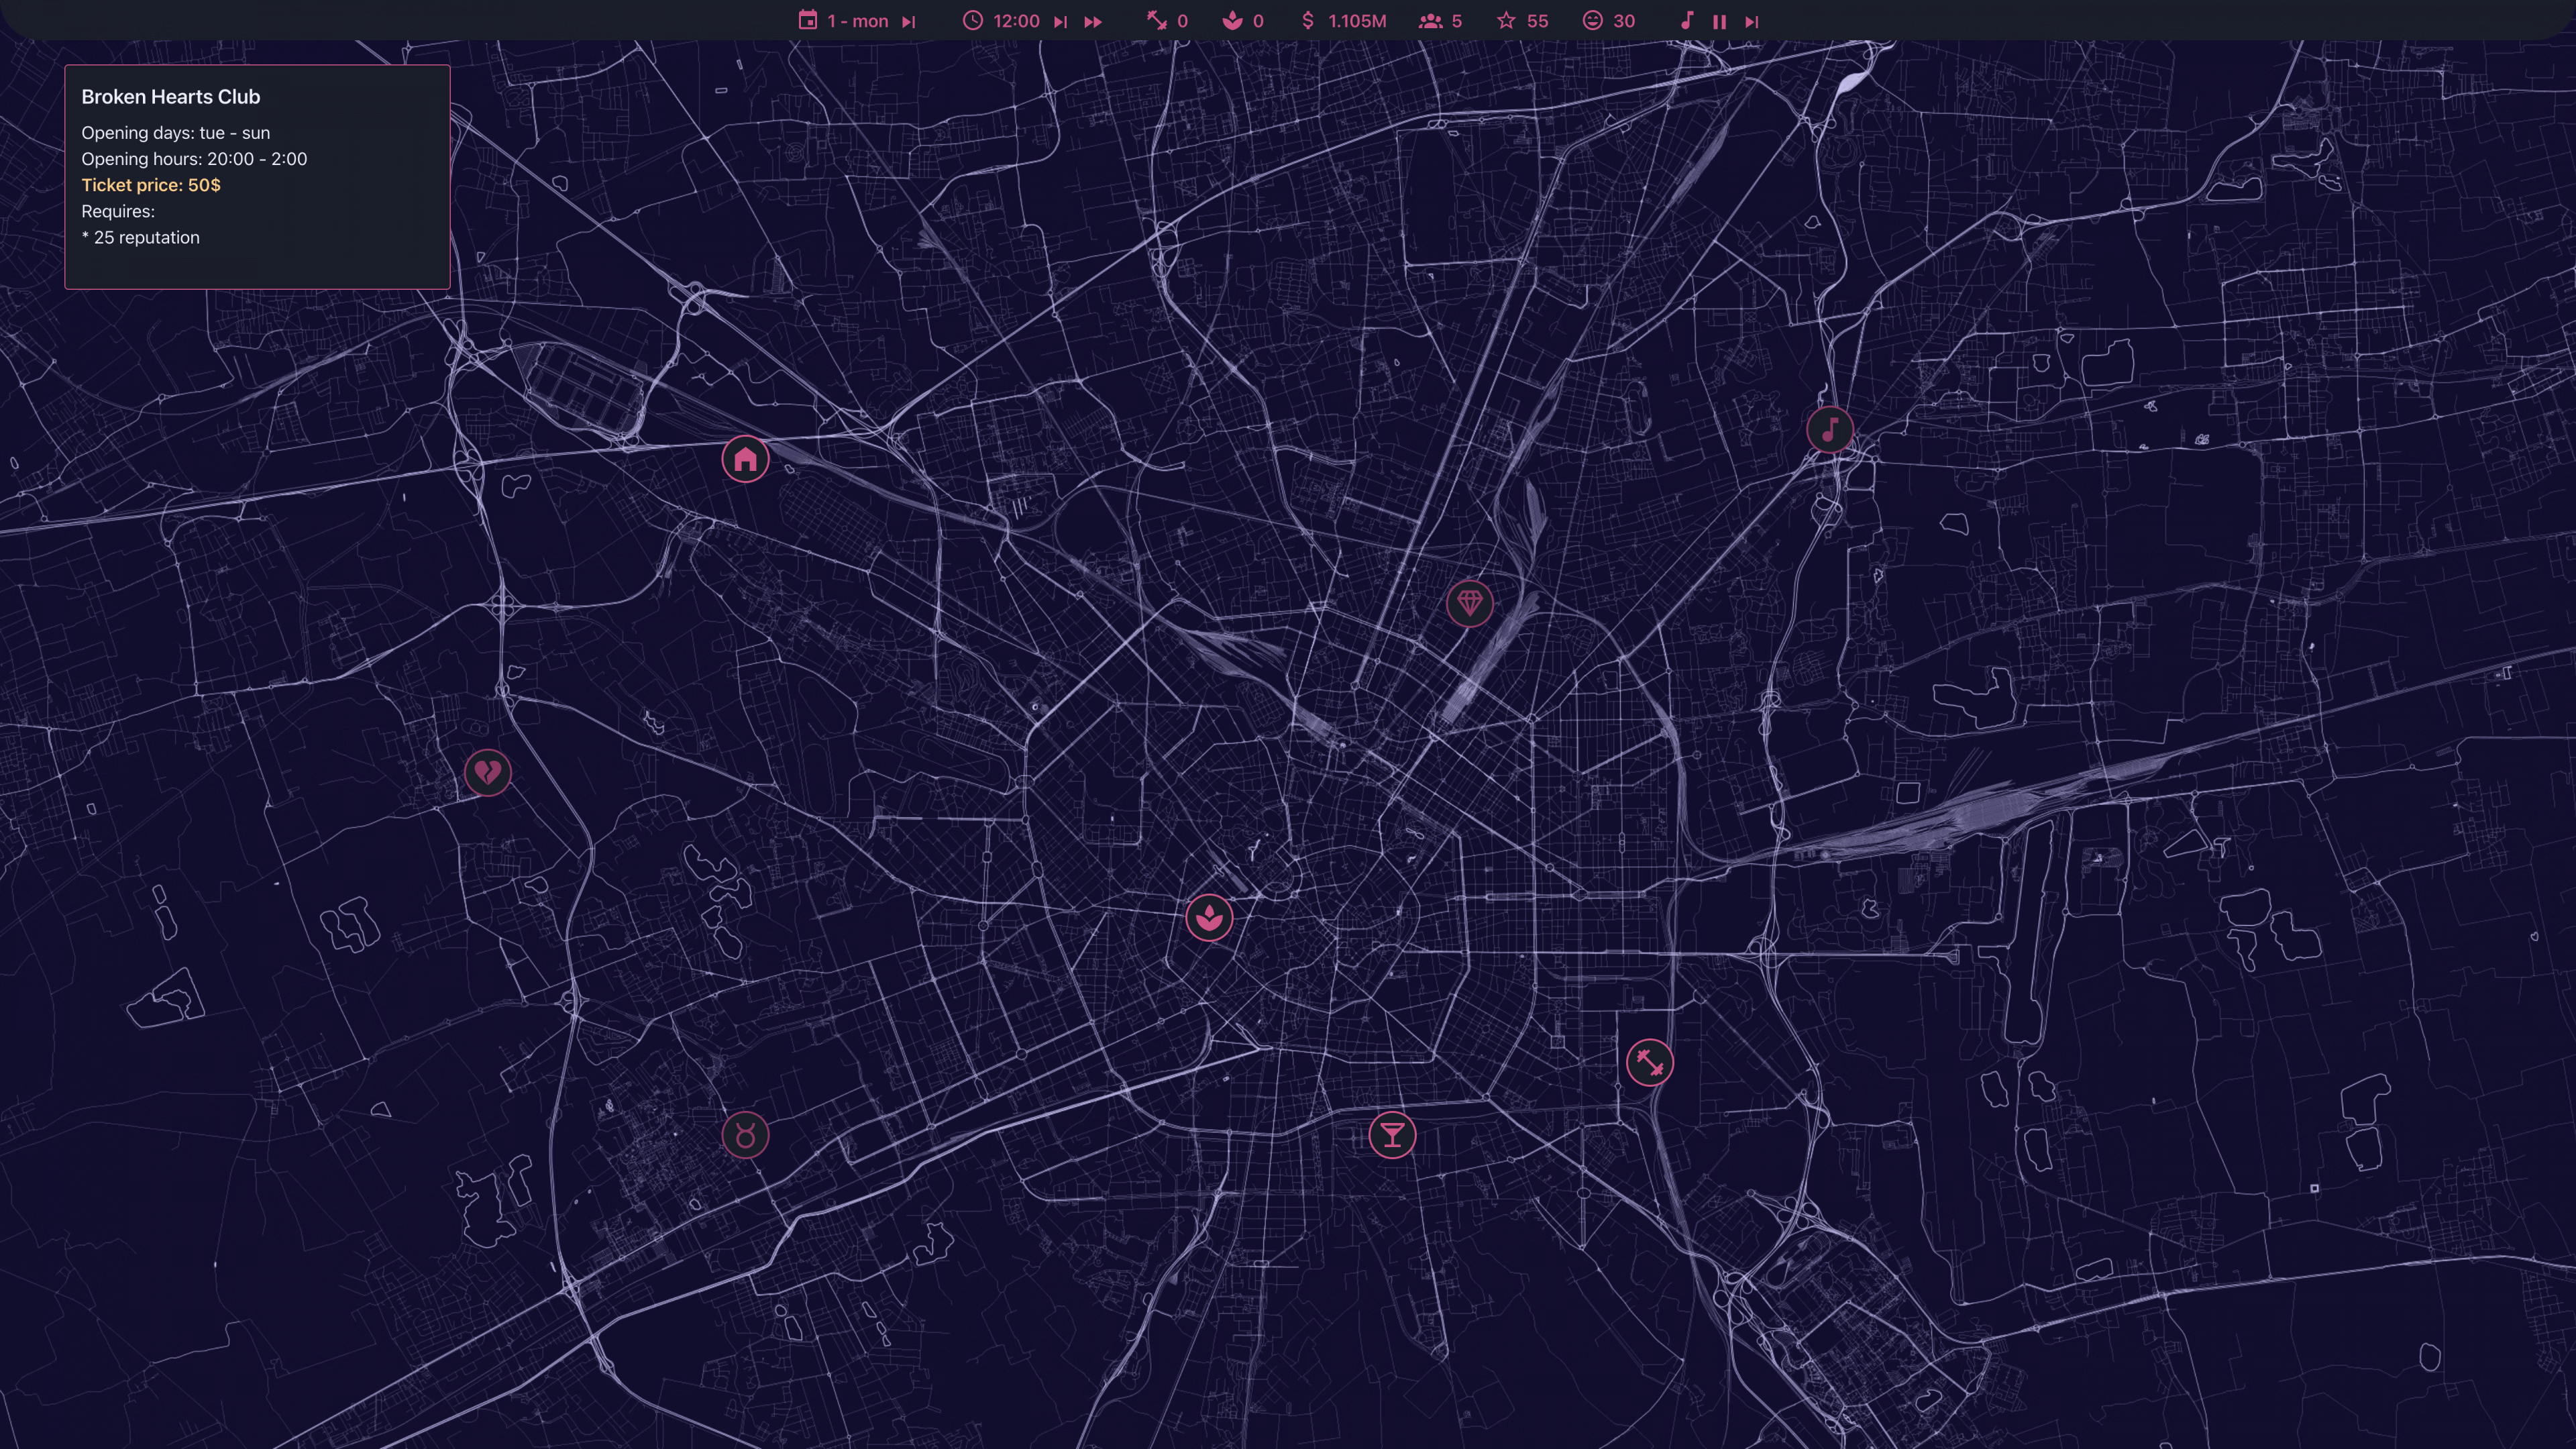Select the cocktail bar marker

1392,1135
